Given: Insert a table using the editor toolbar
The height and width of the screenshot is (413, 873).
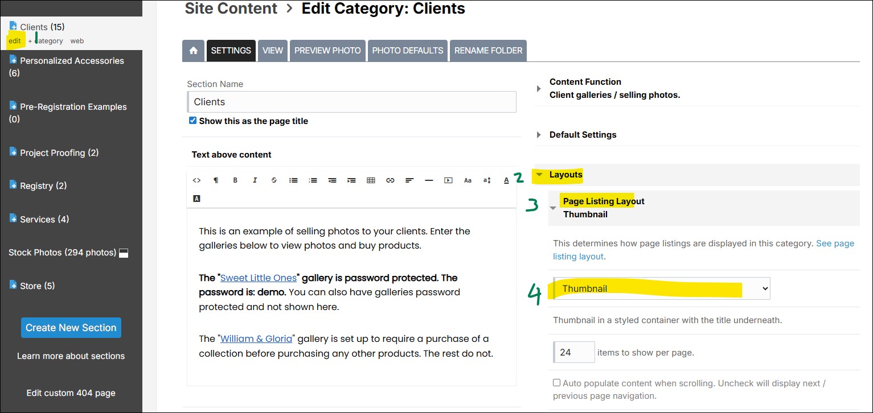Looking at the screenshot, I should [x=371, y=180].
